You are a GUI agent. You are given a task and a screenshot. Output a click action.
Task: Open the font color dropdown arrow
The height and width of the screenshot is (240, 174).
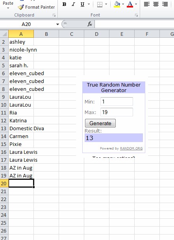coord(136,4)
